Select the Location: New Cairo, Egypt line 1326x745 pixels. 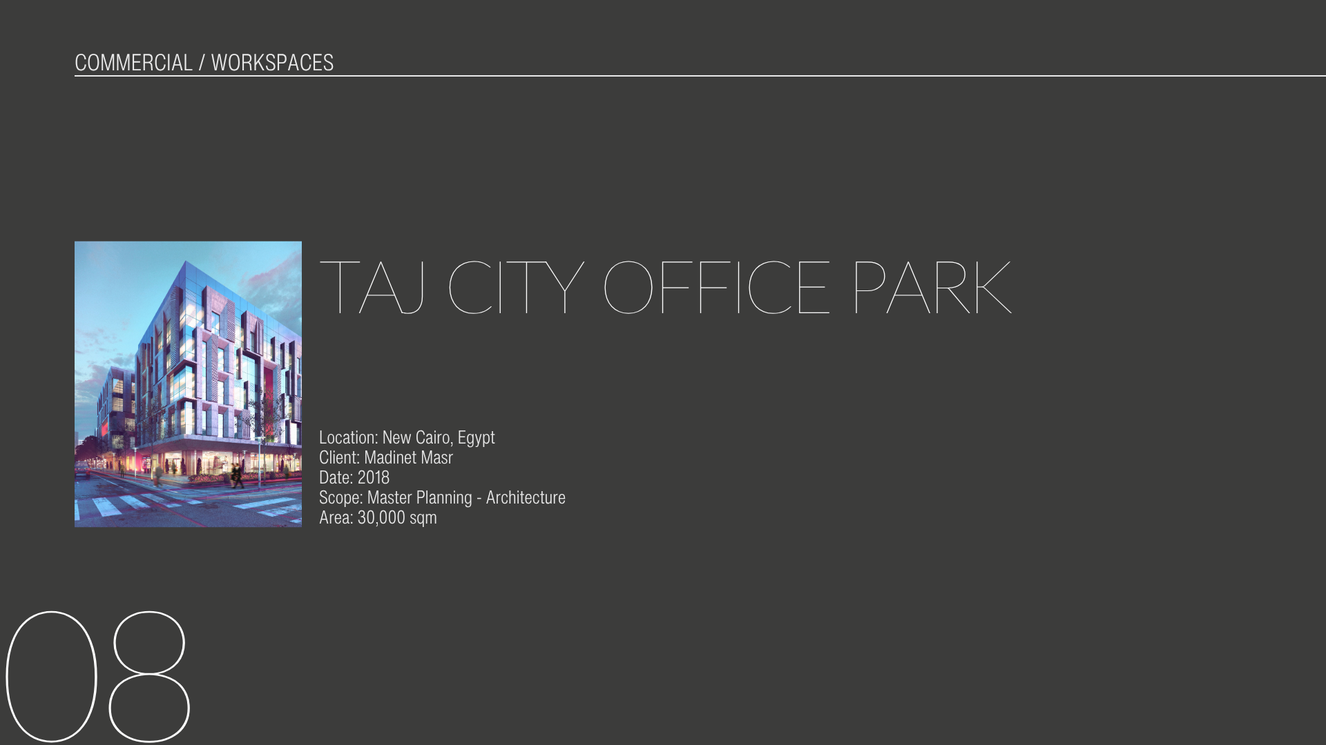[x=407, y=438]
